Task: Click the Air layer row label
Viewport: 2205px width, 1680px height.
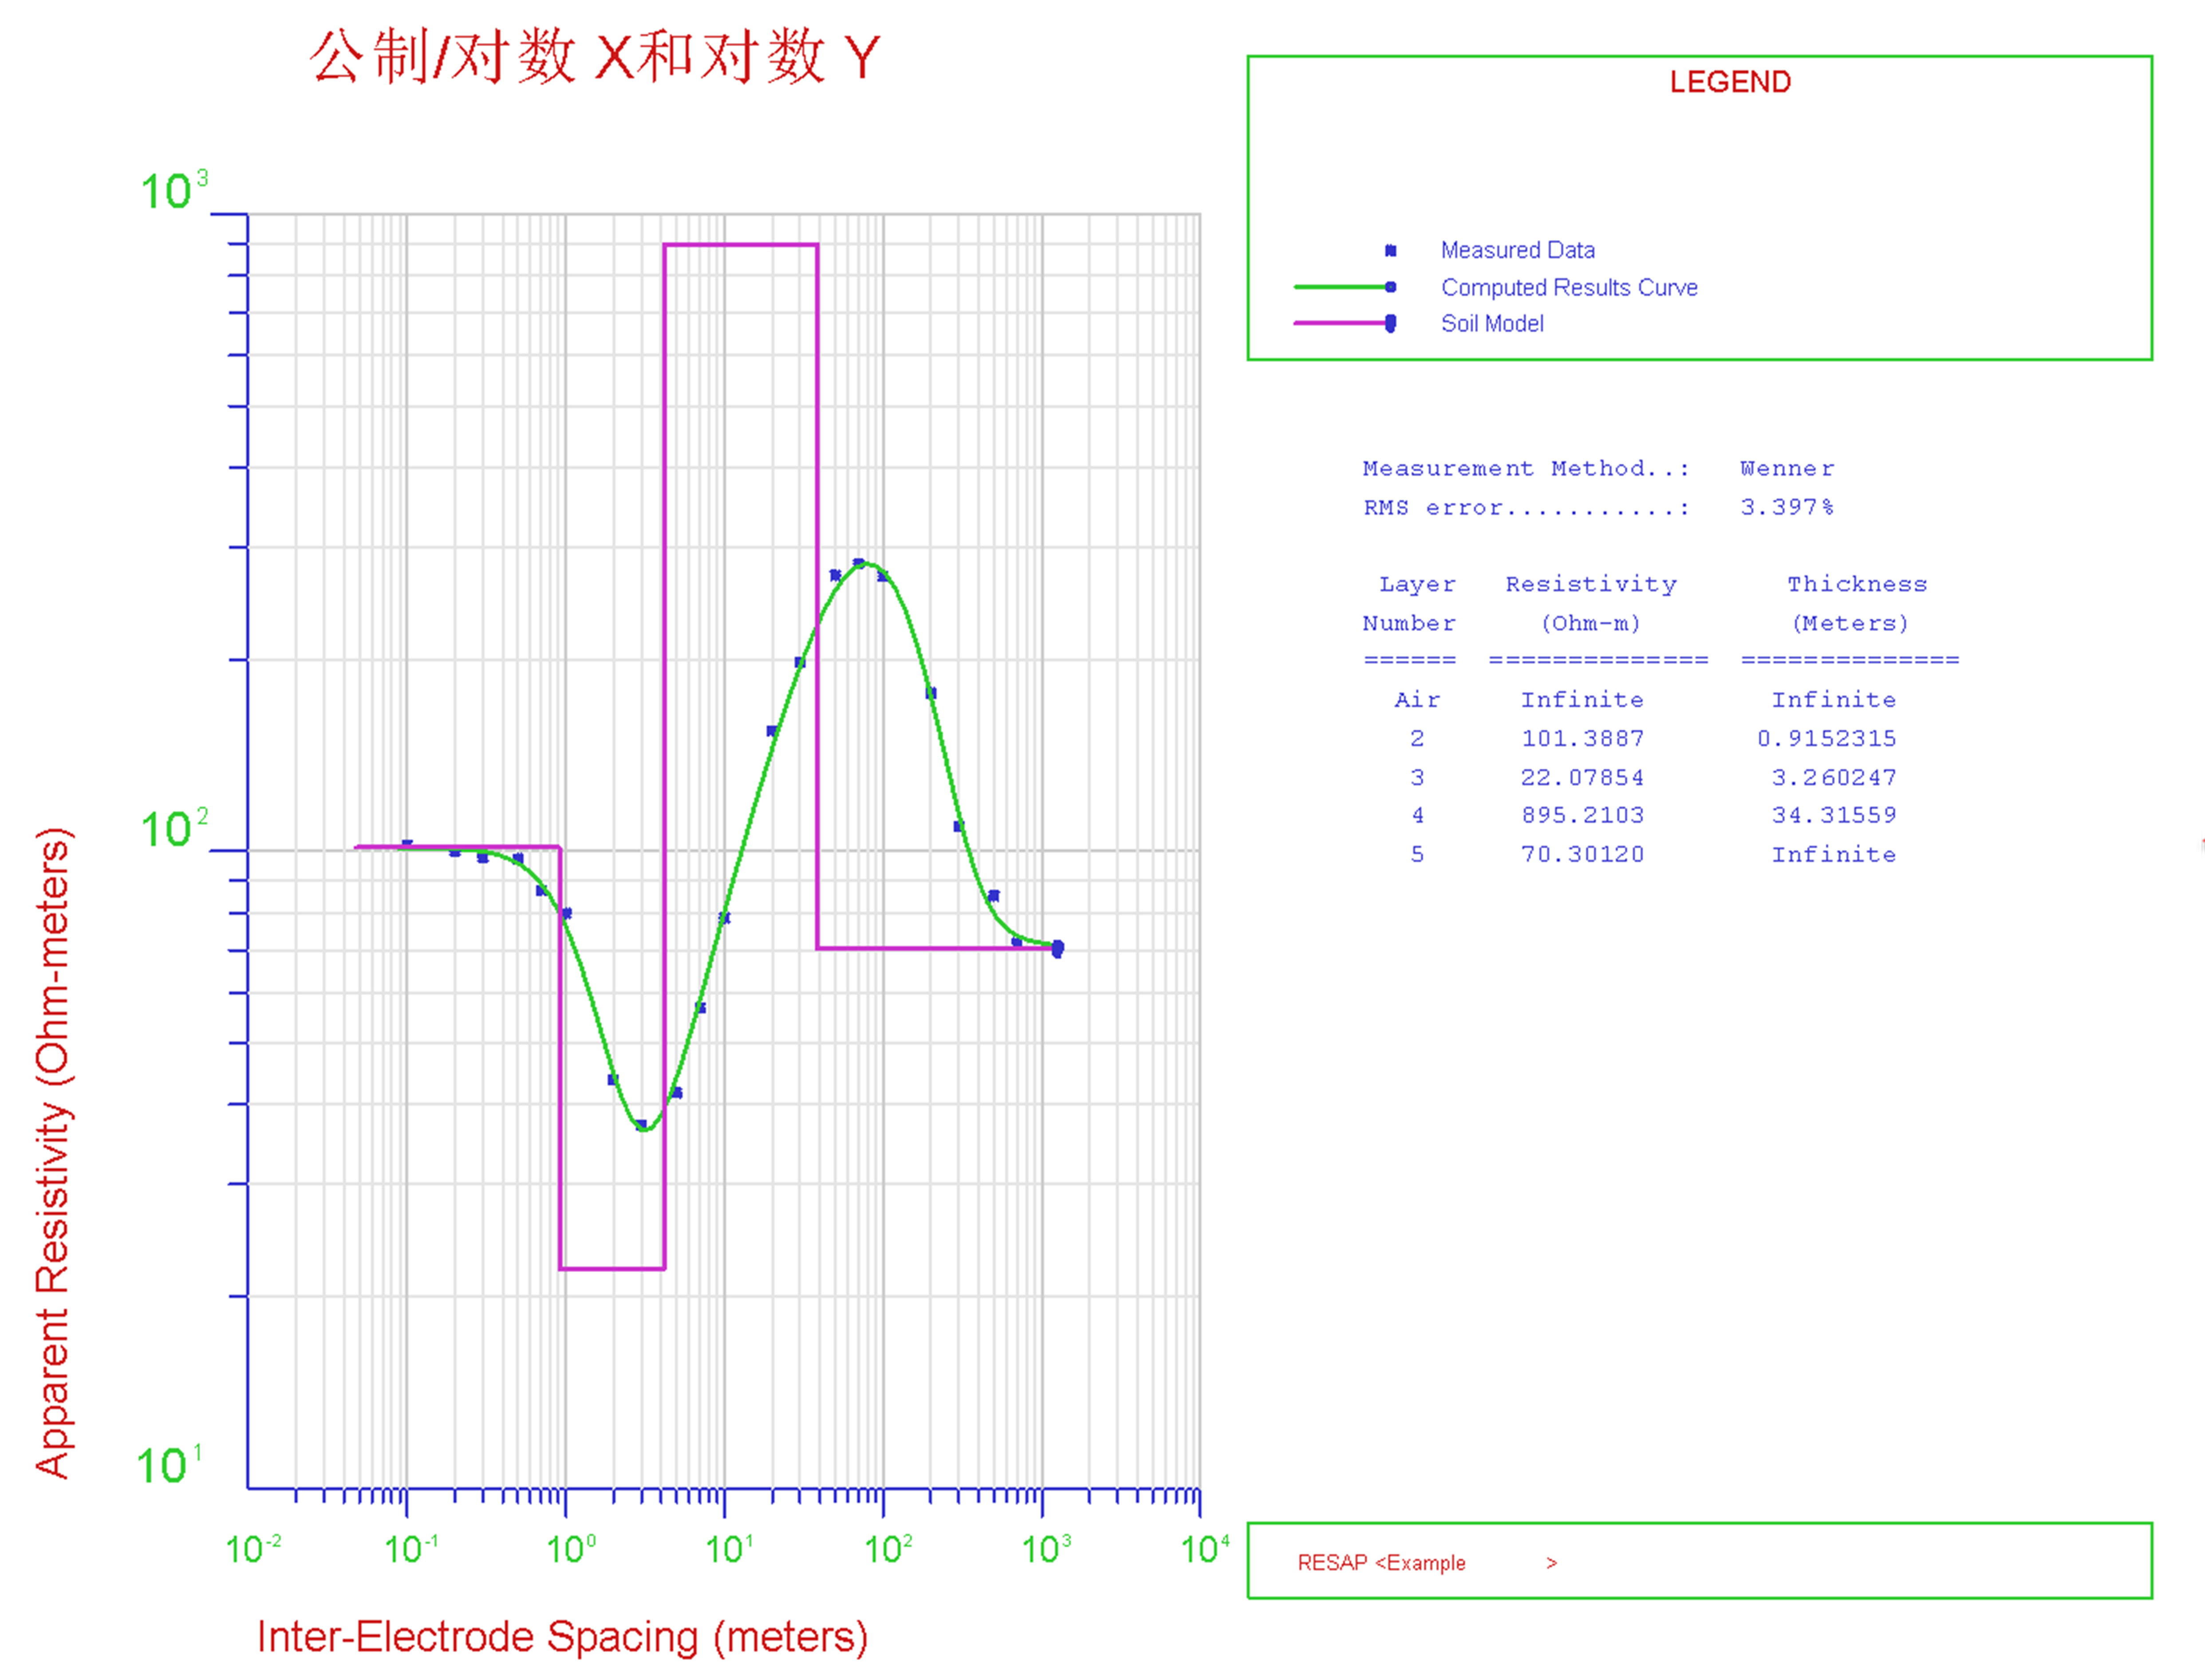Action: pos(1417,700)
